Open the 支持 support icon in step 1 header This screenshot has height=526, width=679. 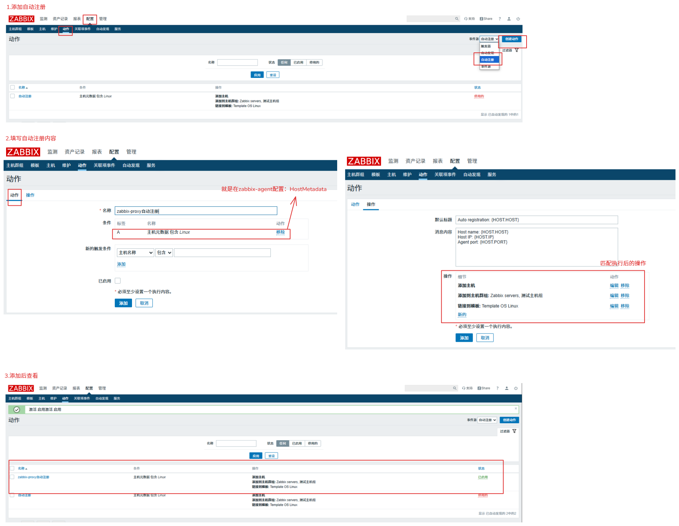[x=469, y=19]
